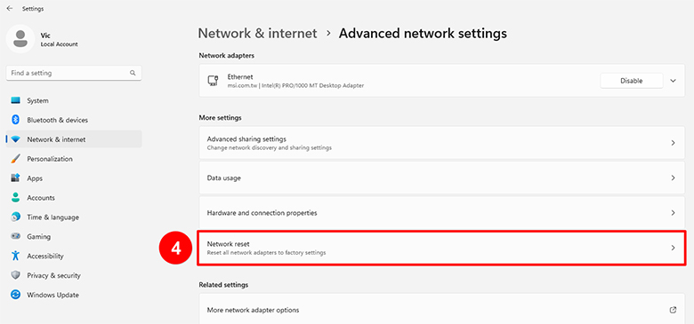
Task: Open Advanced sharing settings chevron
Action: tap(673, 143)
